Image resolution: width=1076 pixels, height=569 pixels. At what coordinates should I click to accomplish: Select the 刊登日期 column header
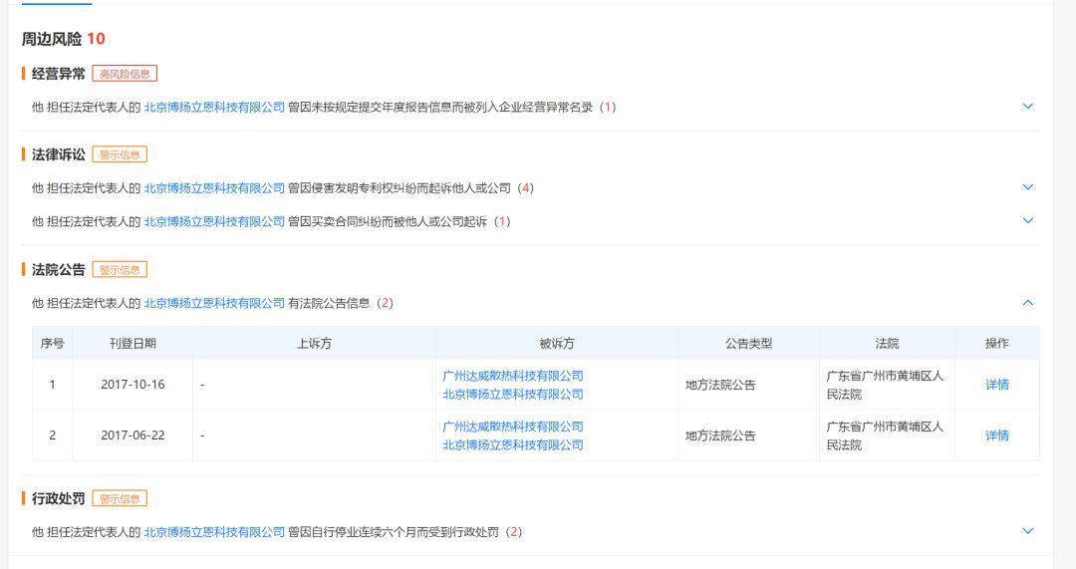click(x=133, y=343)
